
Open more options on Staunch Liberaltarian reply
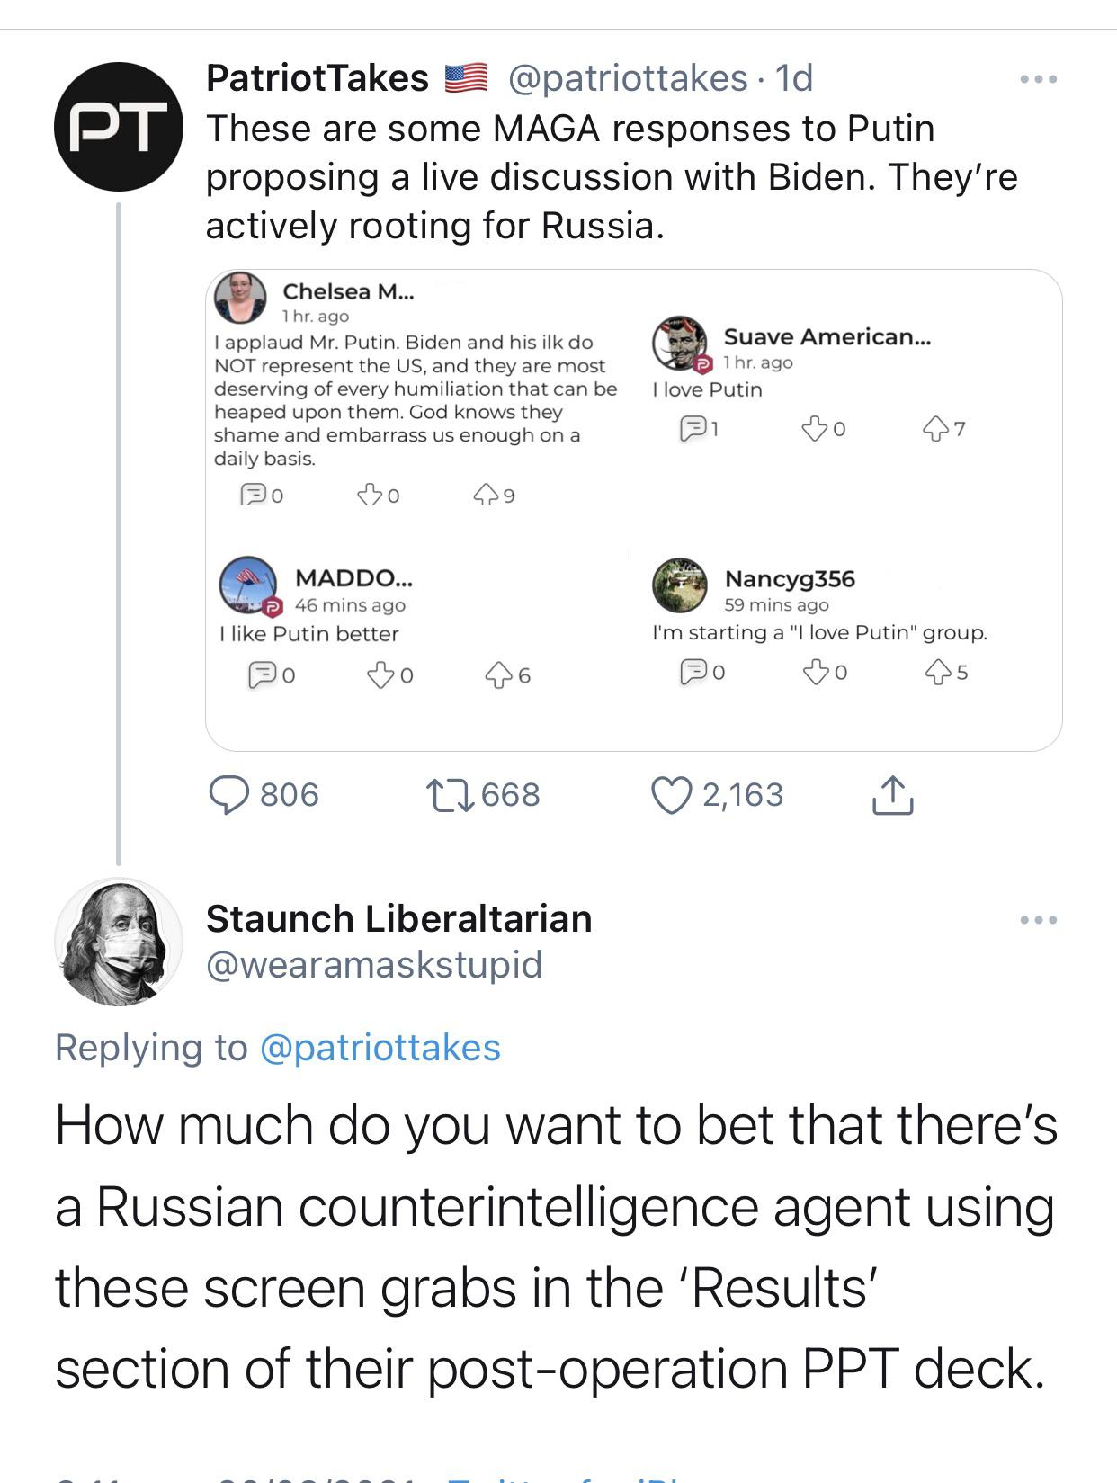[1038, 920]
